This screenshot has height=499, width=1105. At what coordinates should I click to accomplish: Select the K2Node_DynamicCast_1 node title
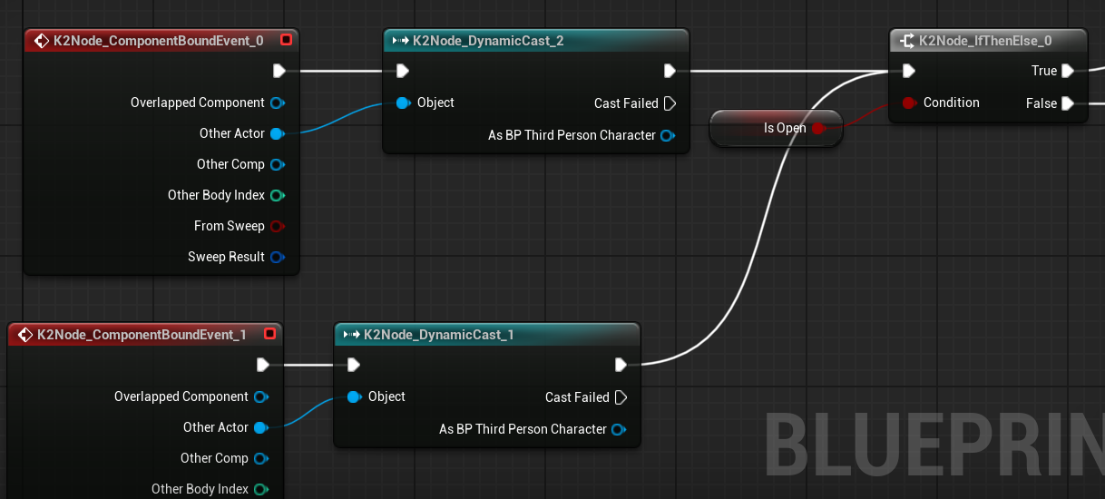439,334
